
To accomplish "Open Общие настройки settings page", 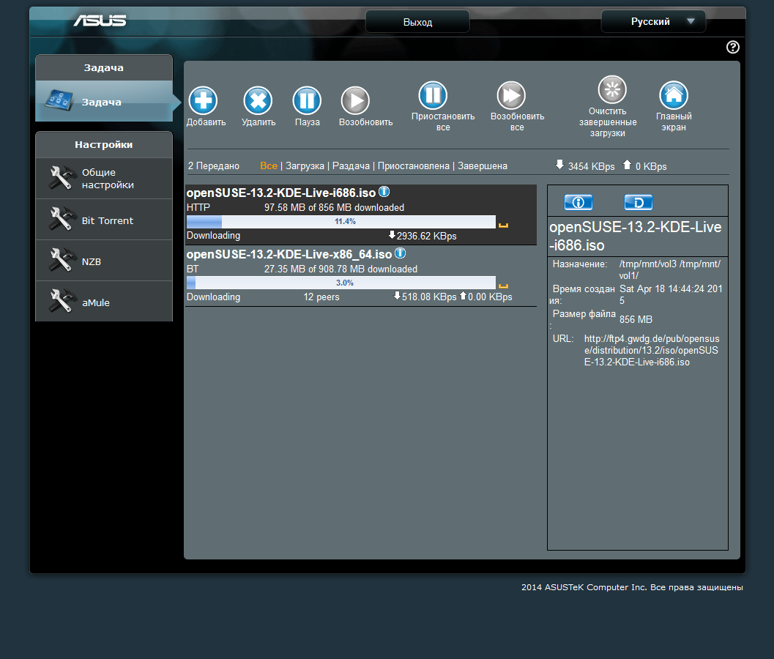I will pos(104,178).
